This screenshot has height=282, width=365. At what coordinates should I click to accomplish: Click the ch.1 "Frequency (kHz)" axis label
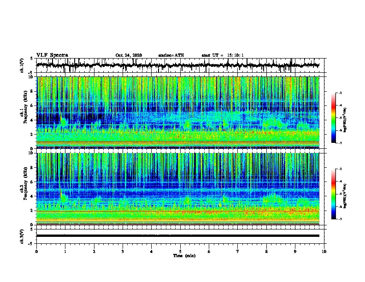tap(25, 107)
